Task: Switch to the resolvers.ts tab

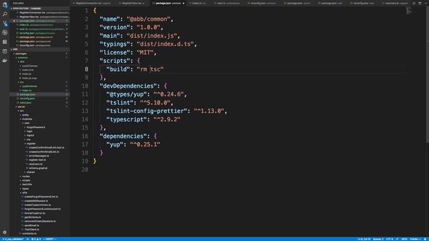Action: click(x=395, y=3)
